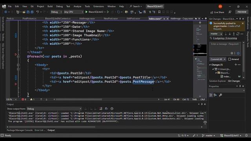
Task: Start debugging with the green BlazorSQLiteV2 play button
Action: click(x=86, y=12)
